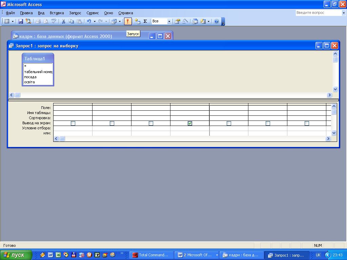Open the Redo history dropdown arrow
Viewport: 347px width, 260px height.
106,21
